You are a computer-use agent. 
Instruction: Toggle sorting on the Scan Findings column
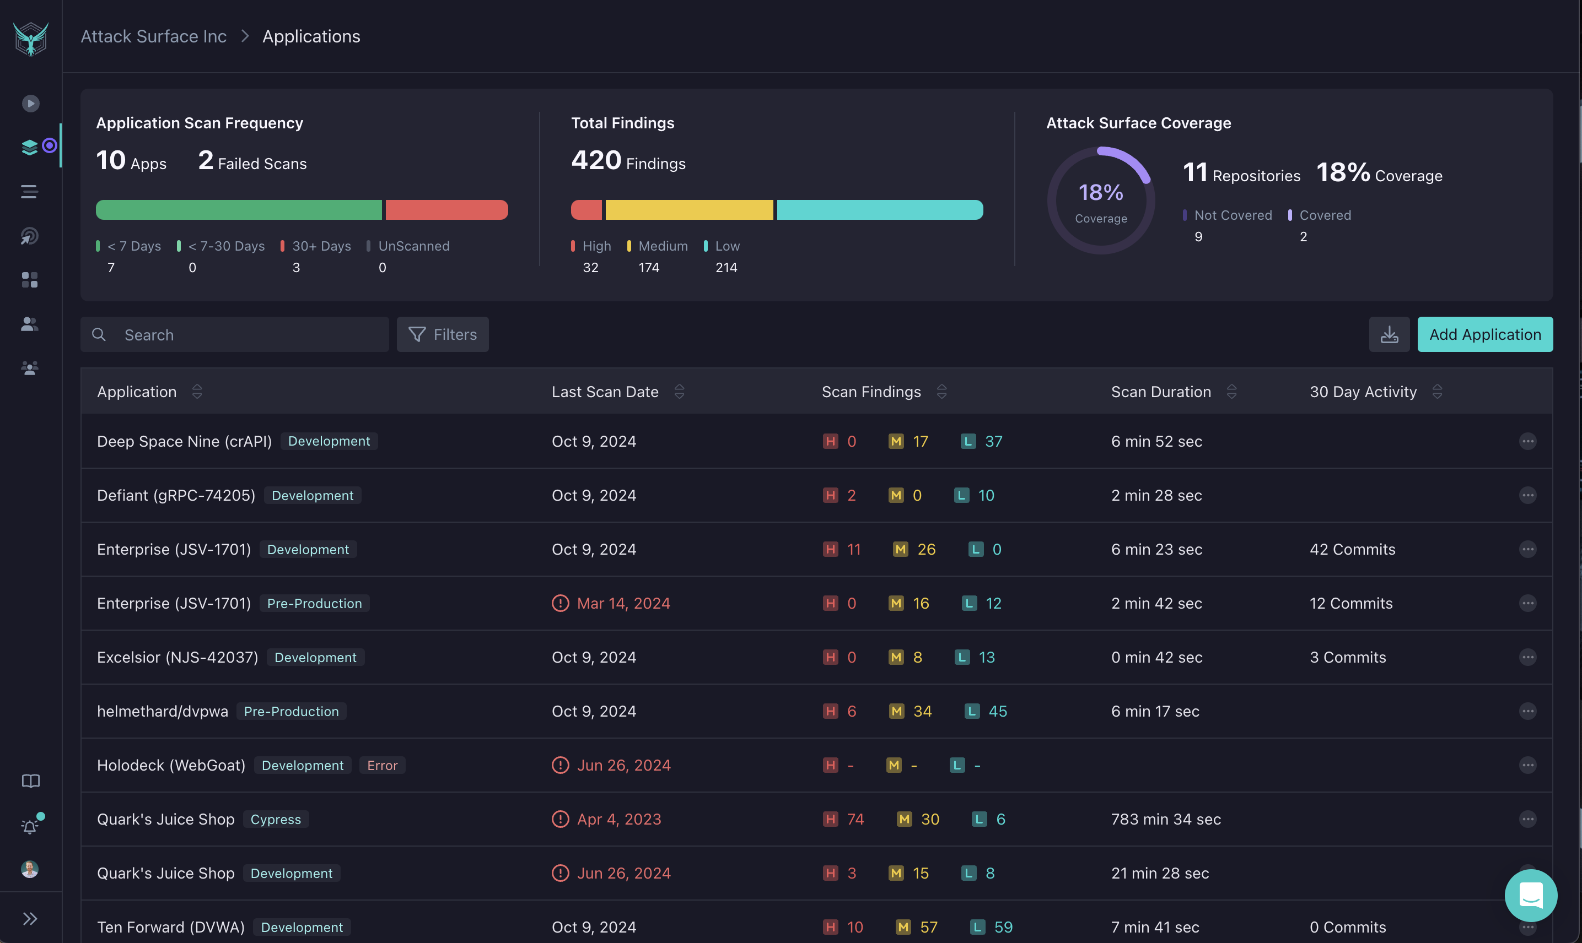(x=941, y=392)
